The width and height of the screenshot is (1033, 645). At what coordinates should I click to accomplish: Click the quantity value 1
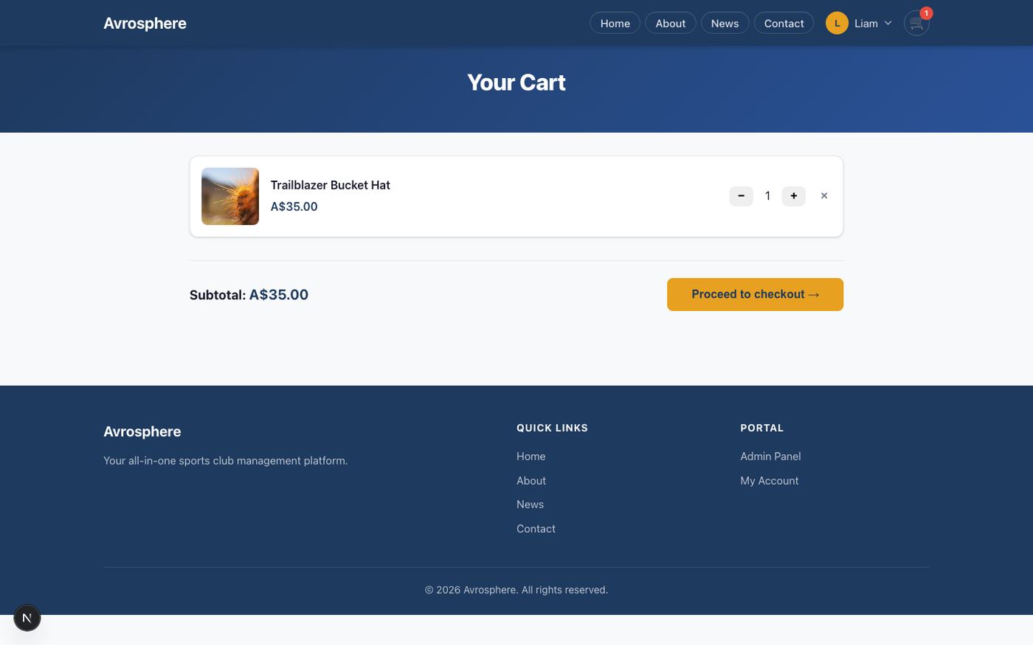point(767,196)
